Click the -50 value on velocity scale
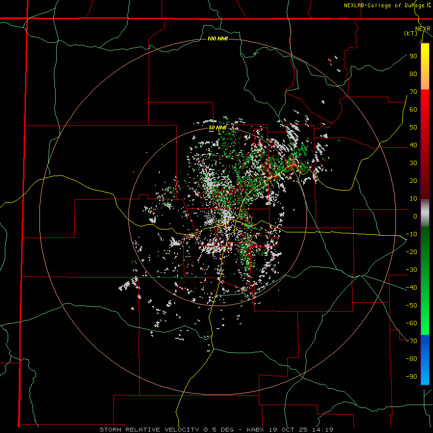This screenshot has width=433, height=433. point(411,306)
